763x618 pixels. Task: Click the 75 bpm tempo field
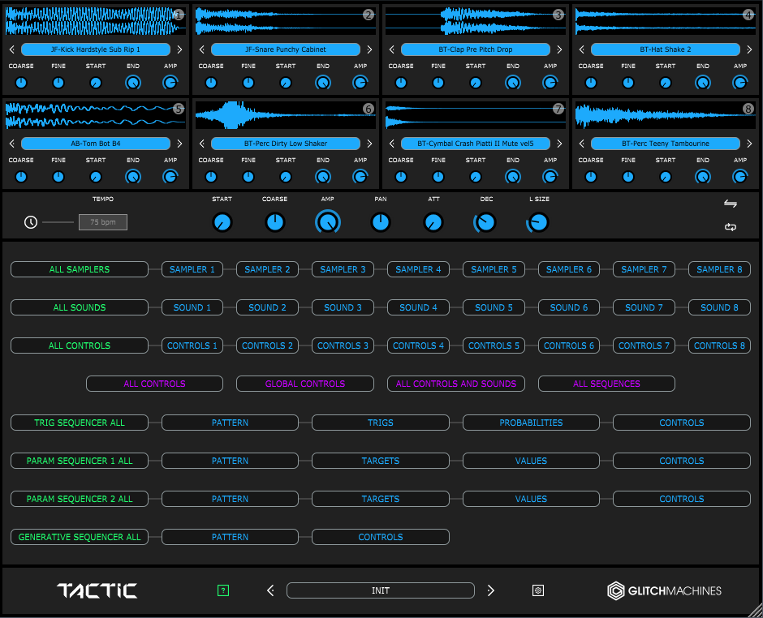coord(103,222)
